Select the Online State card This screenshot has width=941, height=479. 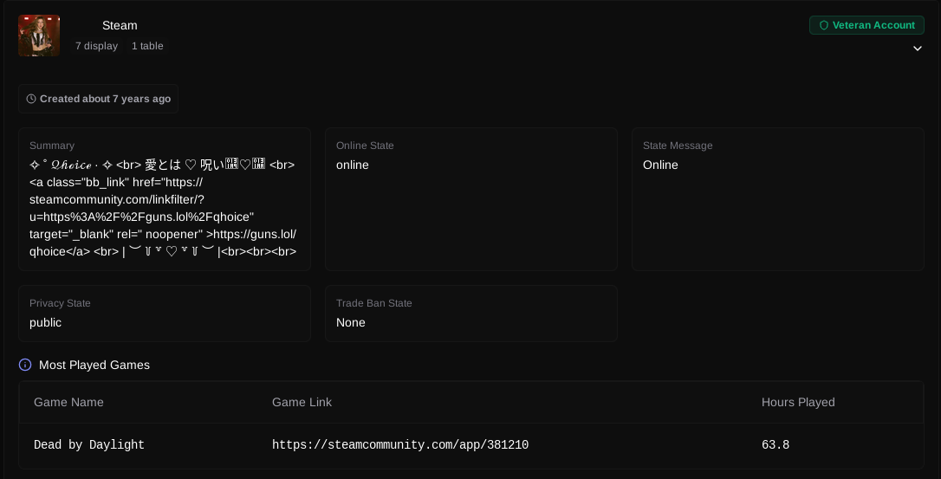click(x=471, y=199)
